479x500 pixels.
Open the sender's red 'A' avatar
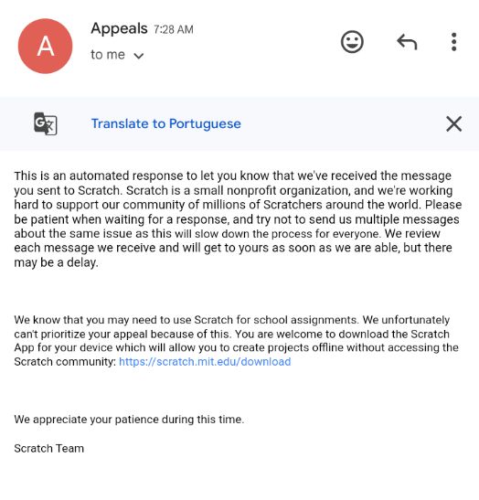point(46,46)
